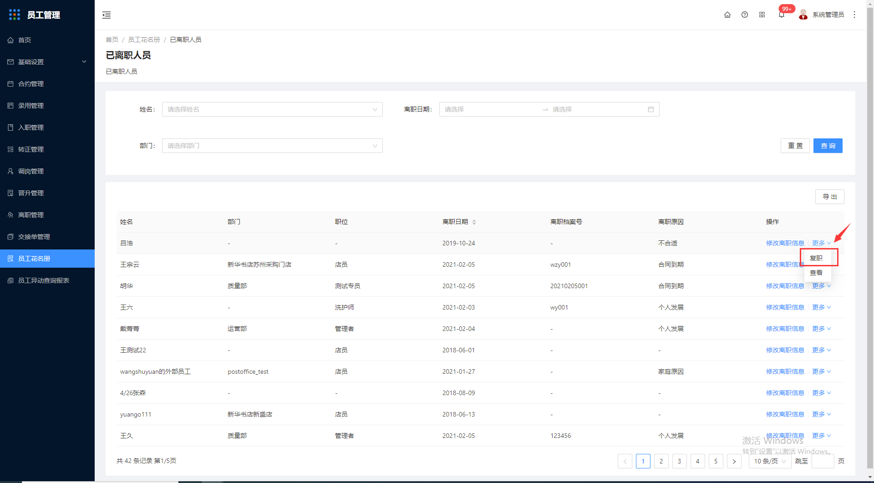Click the 入职管理 sidebar icon
Image resolution: width=874 pixels, height=483 pixels.
[10, 127]
